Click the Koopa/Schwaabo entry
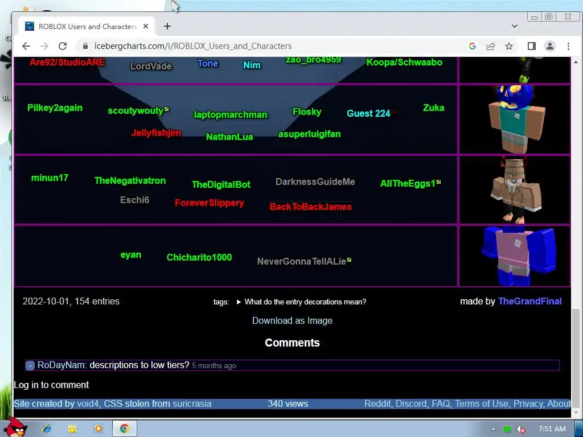Image resolution: width=583 pixels, height=437 pixels. 405,62
